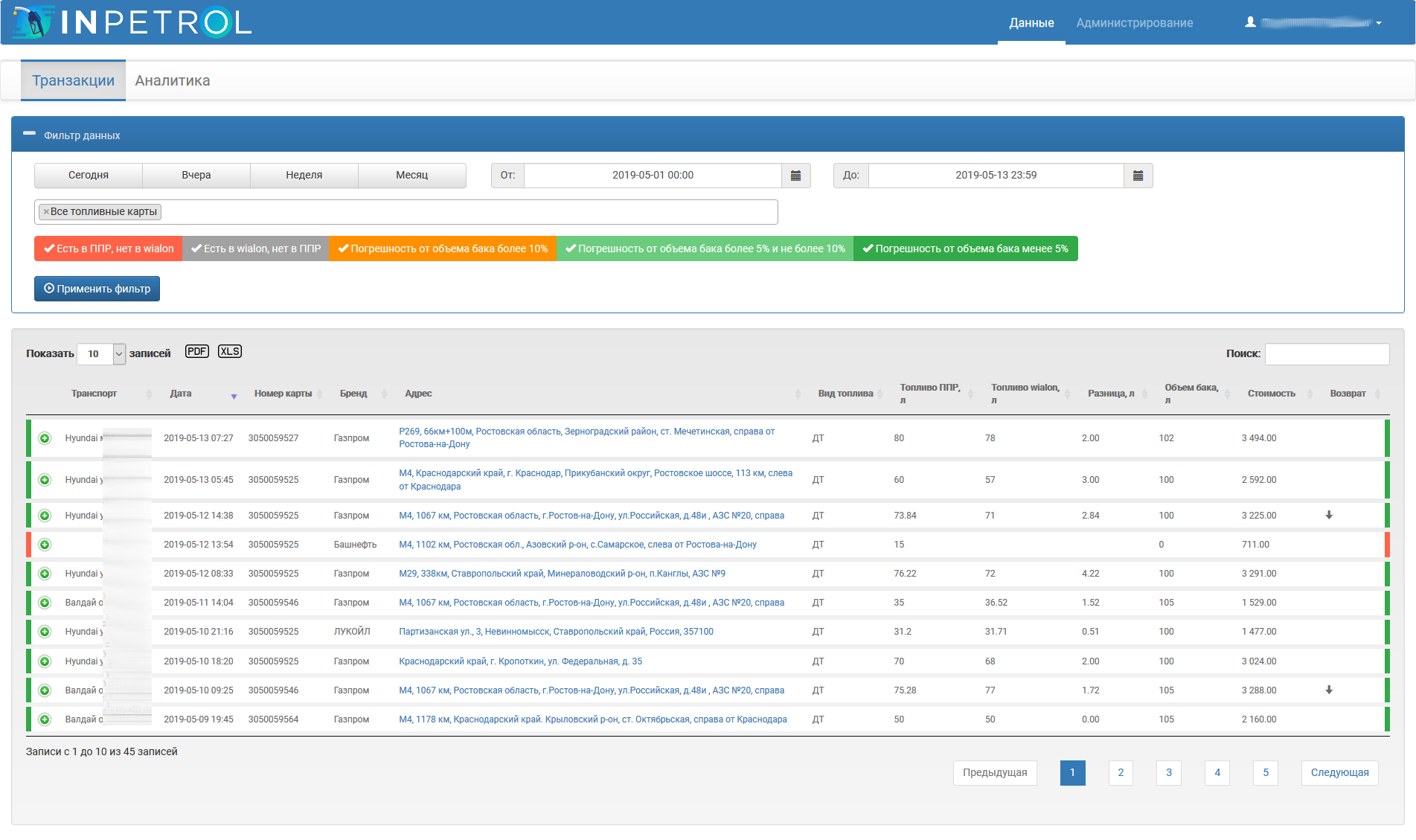The width and height of the screenshot is (1416, 840).
Task: Toggle 'более 5% и не более 10%' filter
Action: (705, 249)
